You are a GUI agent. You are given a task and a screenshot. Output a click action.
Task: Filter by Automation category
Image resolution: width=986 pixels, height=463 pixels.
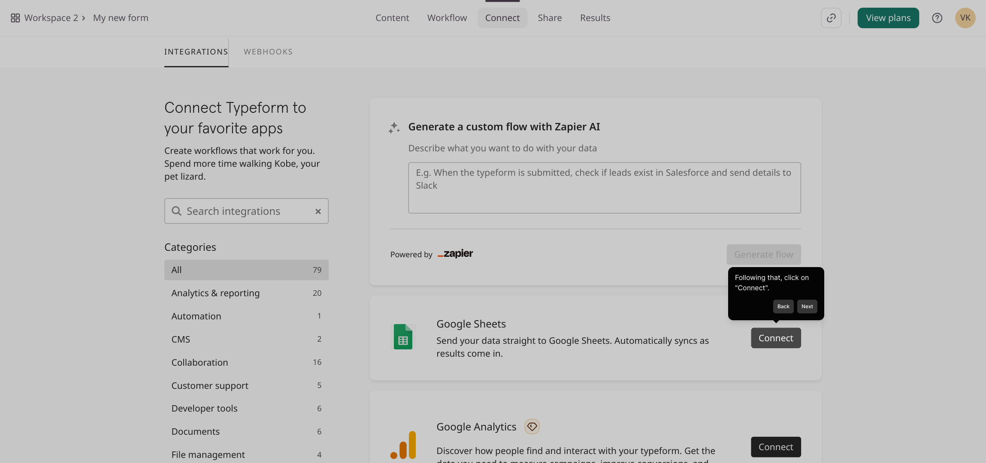coord(246,316)
